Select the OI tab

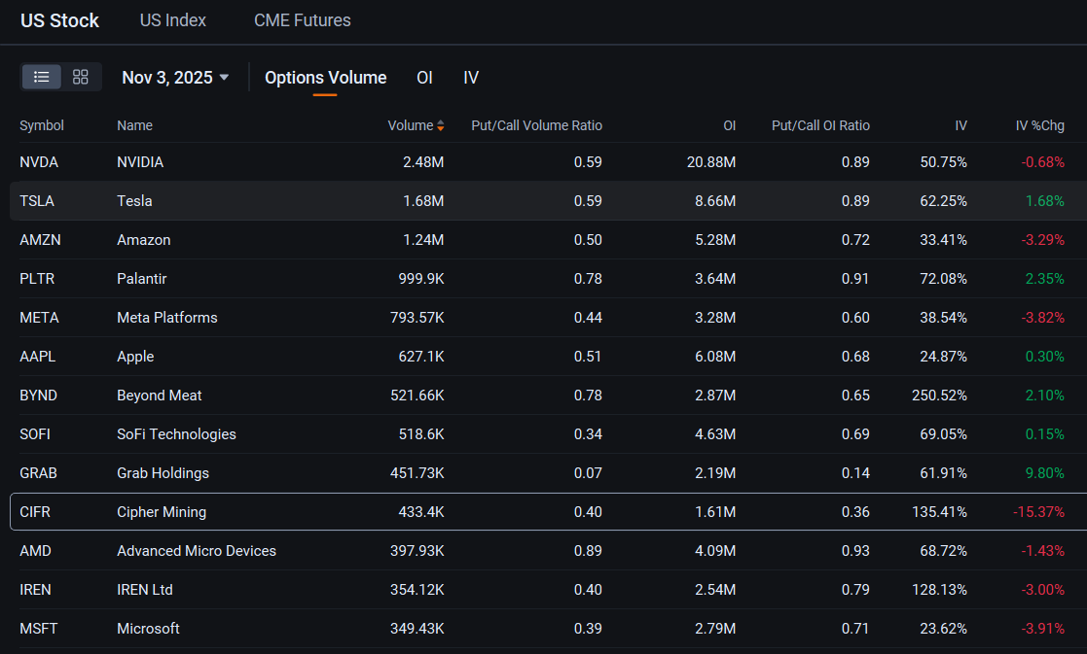[425, 78]
